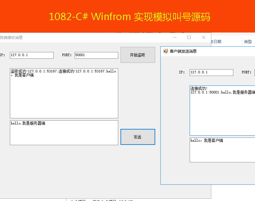This screenshot has height=201, width=255.
Task: Click the server PORT: label
Action: pyautogui.click(x=67, y=55)
